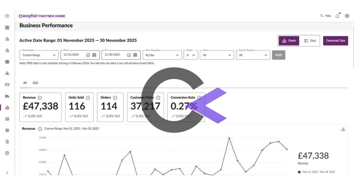Click the £47,338 total beside the chart
The width and height of the screenshot is (354, 185).
313,155
